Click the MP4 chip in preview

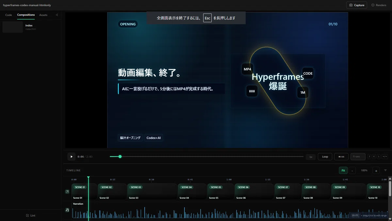tap(247, 69)
